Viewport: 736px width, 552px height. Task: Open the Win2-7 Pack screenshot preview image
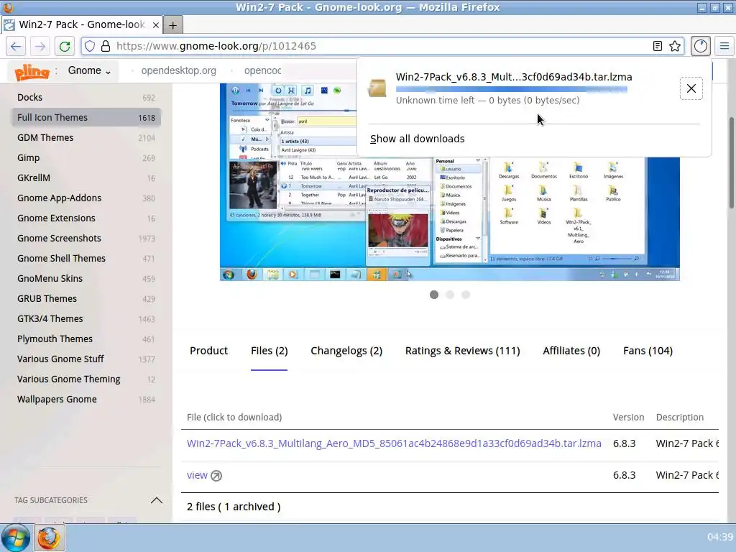[450, 182]
